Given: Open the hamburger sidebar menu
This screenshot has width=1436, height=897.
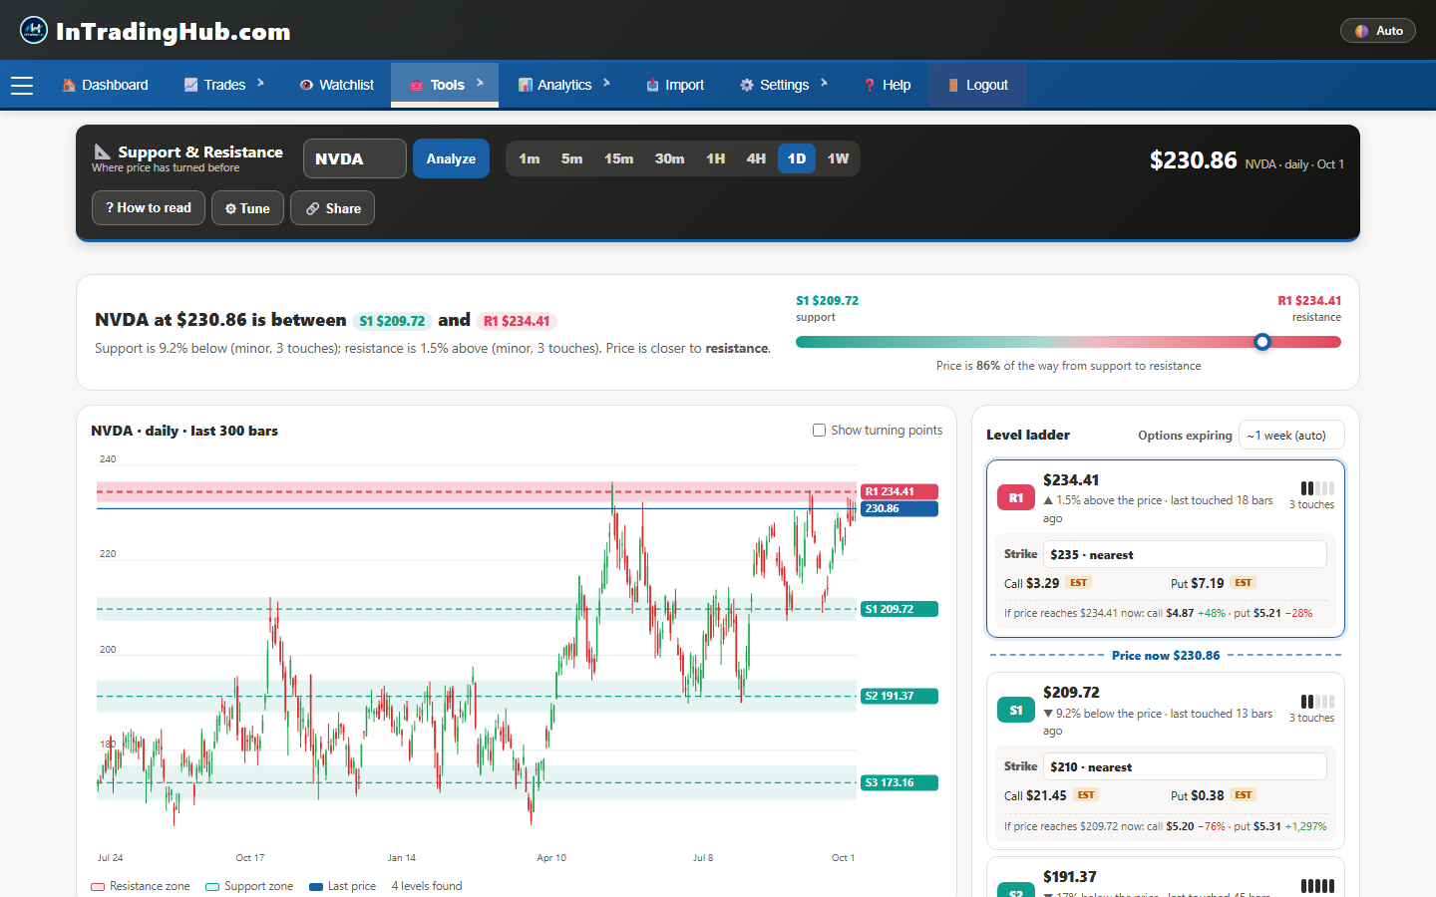Looking at the screenshot, I should pyautogui.click(x=22, y=86).
